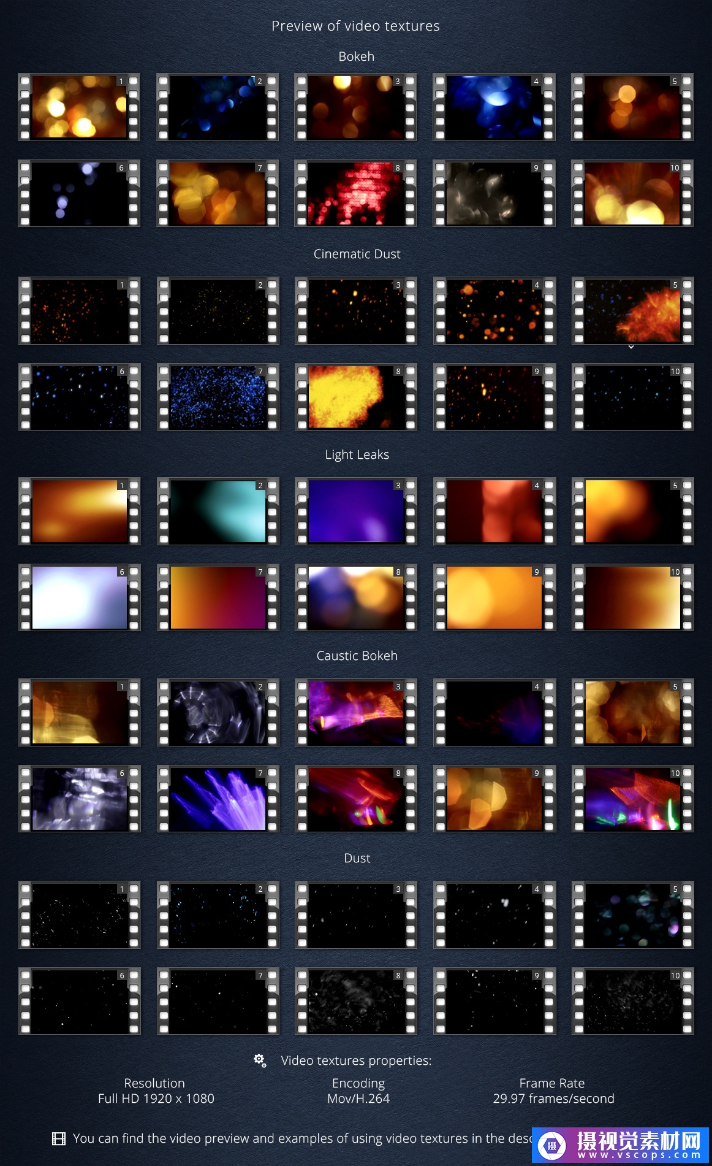712x1166 pixels.
Task: Click the Full HD 1920 x 1080 text
Action: point(156,1099)
